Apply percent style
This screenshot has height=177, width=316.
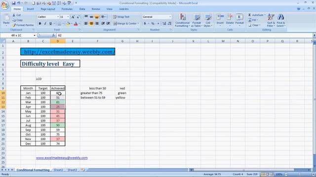pos(153,24)
